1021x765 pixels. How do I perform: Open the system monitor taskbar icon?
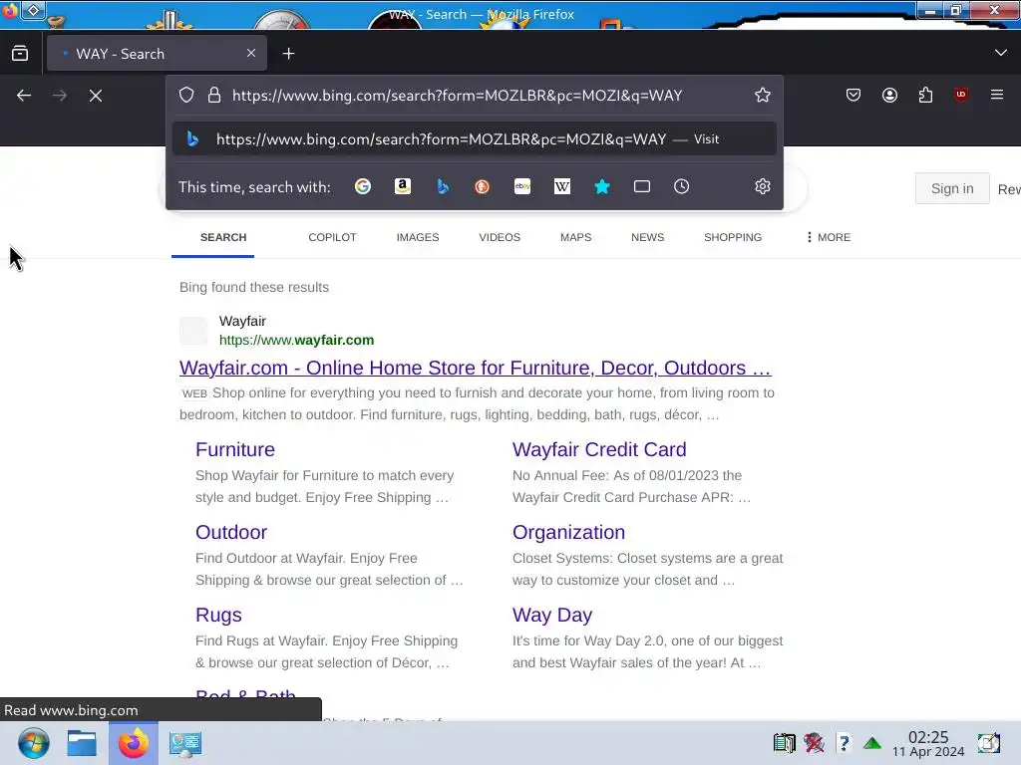184,743
